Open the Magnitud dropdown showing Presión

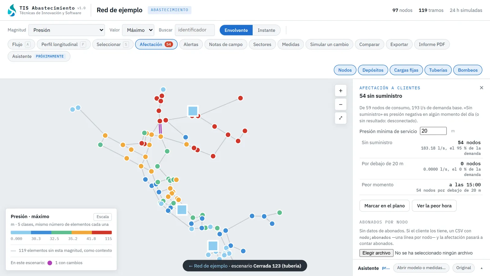click(66, 30)
